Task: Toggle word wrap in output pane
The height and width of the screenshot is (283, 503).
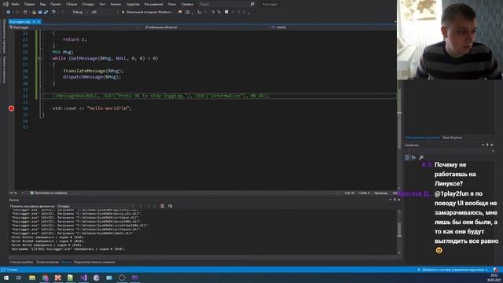Action: pos(170,206)
